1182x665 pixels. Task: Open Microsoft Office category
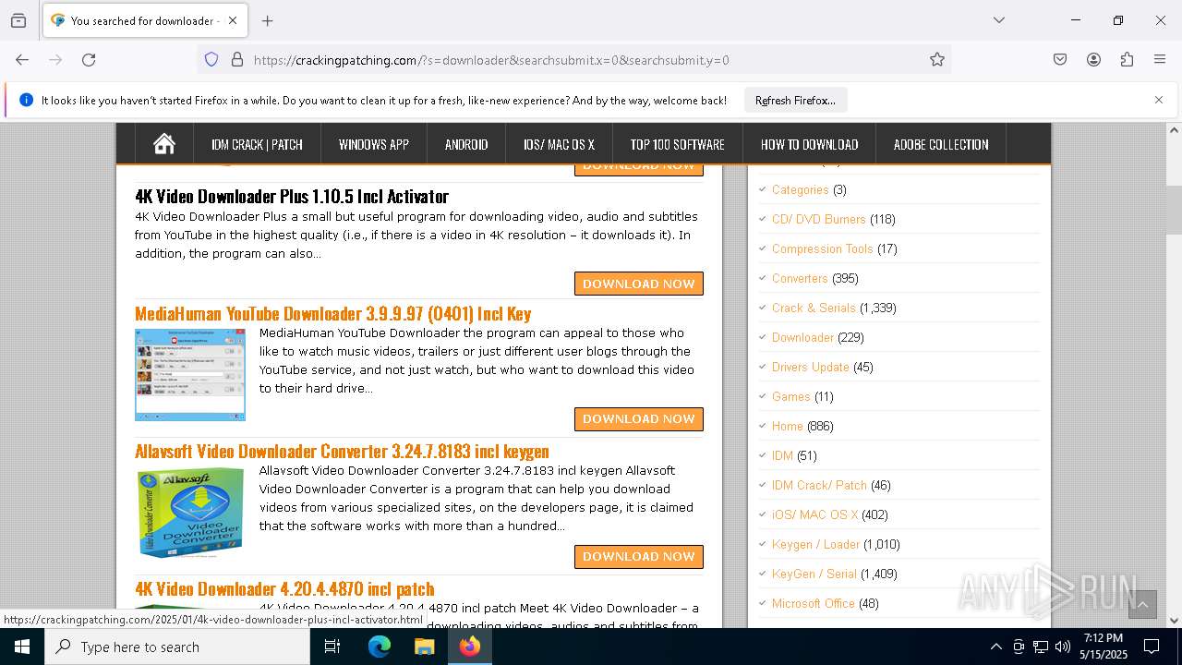point(813,603)
